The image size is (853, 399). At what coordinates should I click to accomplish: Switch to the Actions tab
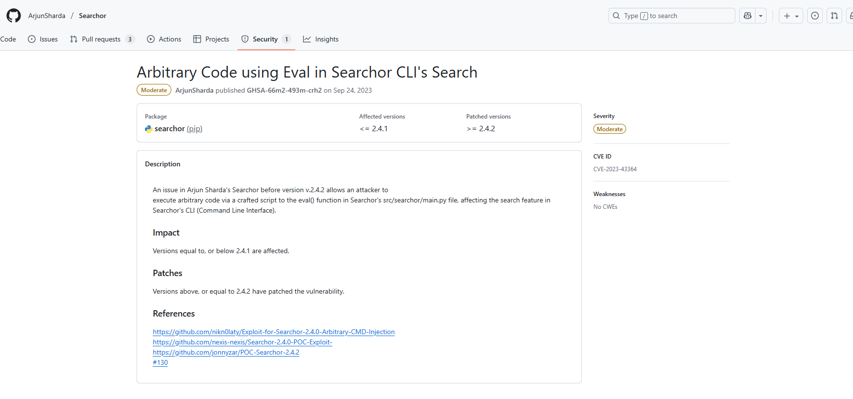tap(164, 39)
